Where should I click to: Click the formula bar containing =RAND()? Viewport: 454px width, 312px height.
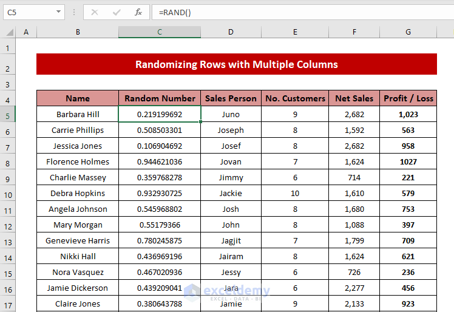[x=303, y=13]
